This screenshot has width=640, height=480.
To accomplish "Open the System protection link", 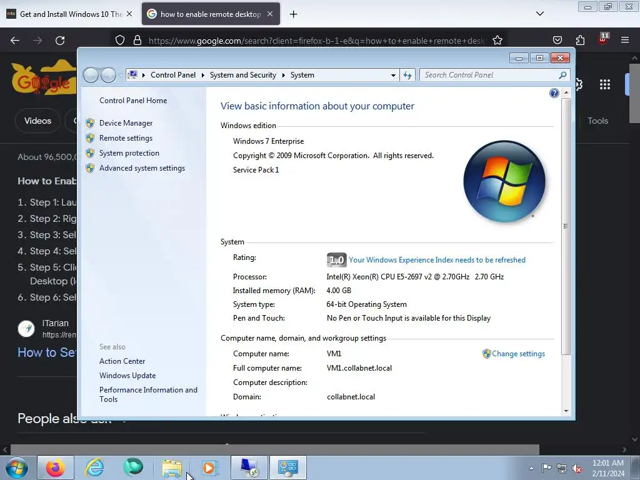I will point(129,153).
